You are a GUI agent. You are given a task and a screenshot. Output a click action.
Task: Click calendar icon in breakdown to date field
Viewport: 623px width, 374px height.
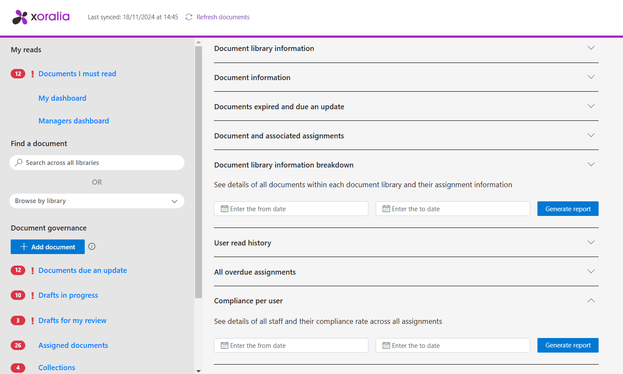pos(386,209)
